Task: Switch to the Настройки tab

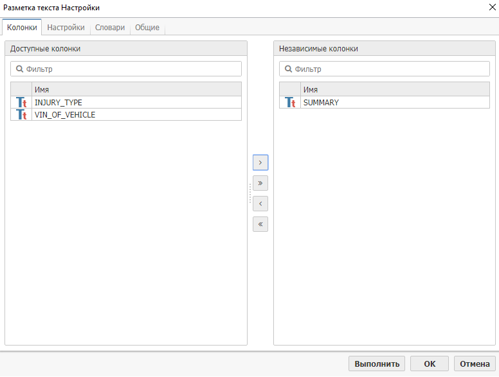Action: pyautogui.click(x=66, y=28)
